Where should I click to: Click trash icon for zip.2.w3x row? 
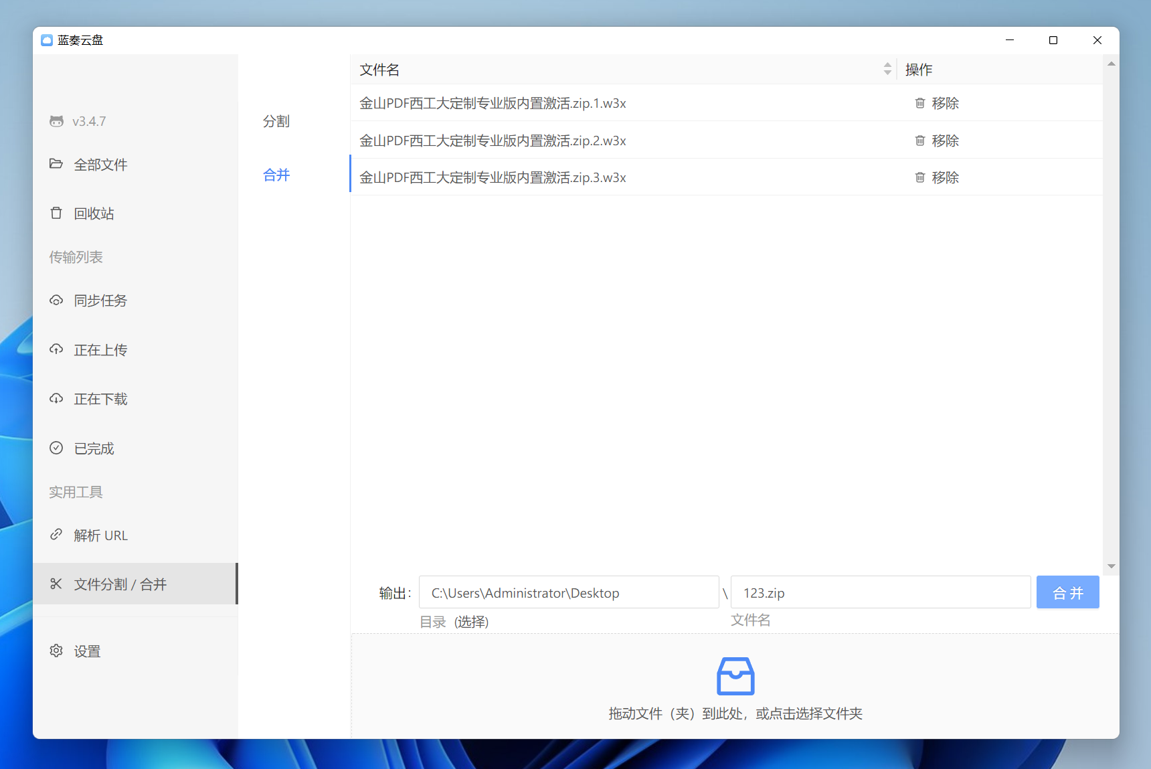[x=920, y=141]
